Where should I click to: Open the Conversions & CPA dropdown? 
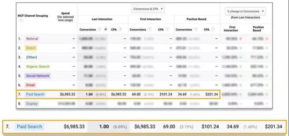(148, 9)
